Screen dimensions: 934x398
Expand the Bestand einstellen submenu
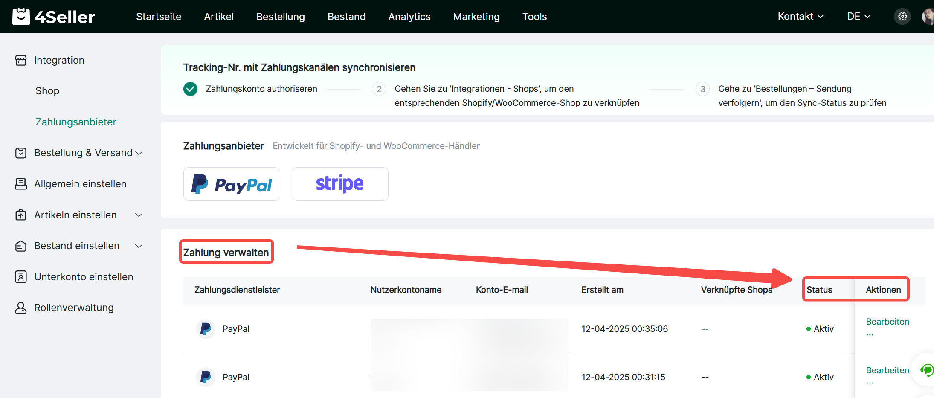[x=139, y=246]
